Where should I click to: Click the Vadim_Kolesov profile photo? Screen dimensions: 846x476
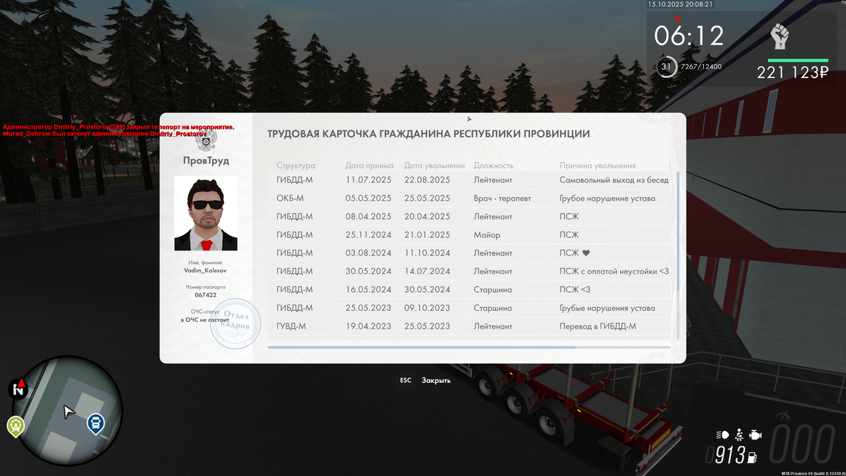[206, 213]
